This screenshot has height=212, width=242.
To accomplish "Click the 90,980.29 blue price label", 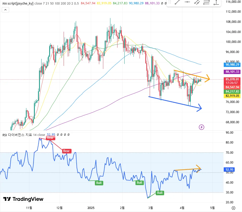I will pyautogui.click(x=232, y=65).
